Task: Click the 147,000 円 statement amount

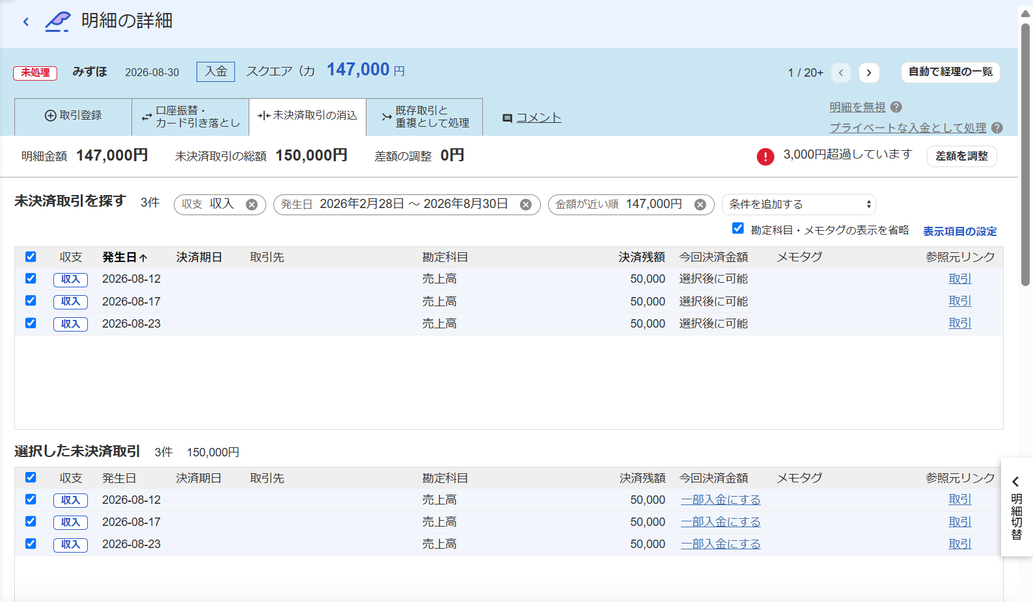Action: pyautogui.click(x=365, y=70)
